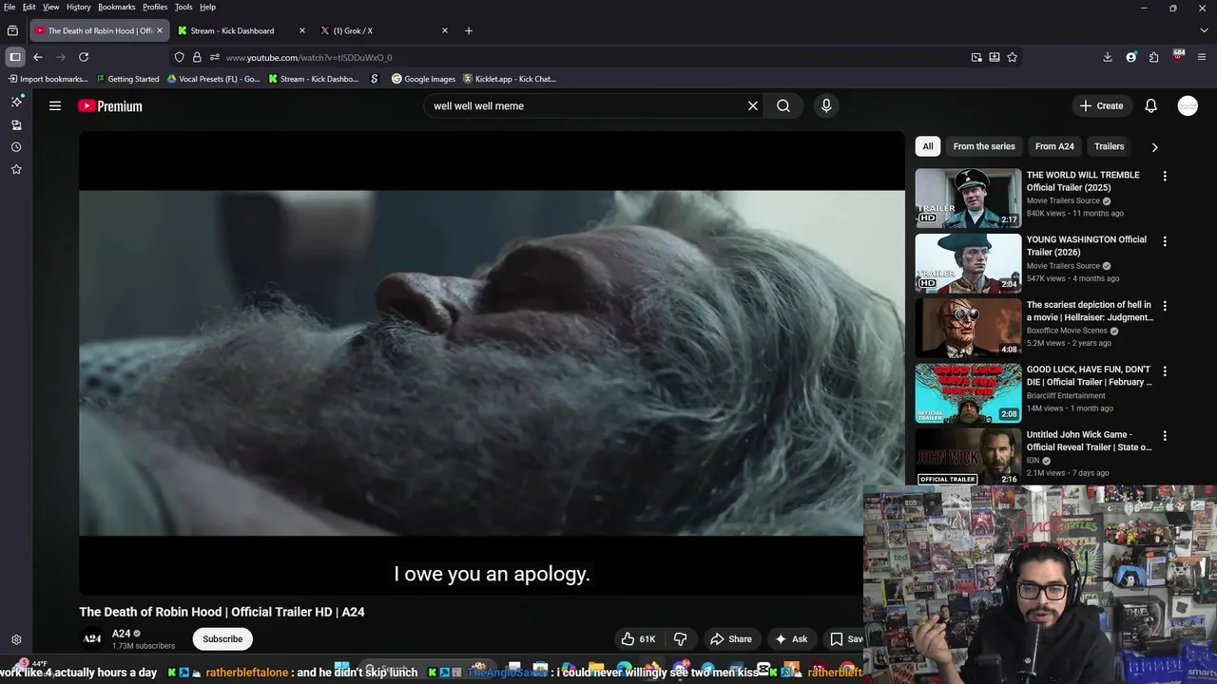Select the All filter chip
This screenshot has width=1217, height=684.
coord(928,146)
